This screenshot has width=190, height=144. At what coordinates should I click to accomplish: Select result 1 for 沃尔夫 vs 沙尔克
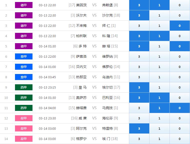159,15
